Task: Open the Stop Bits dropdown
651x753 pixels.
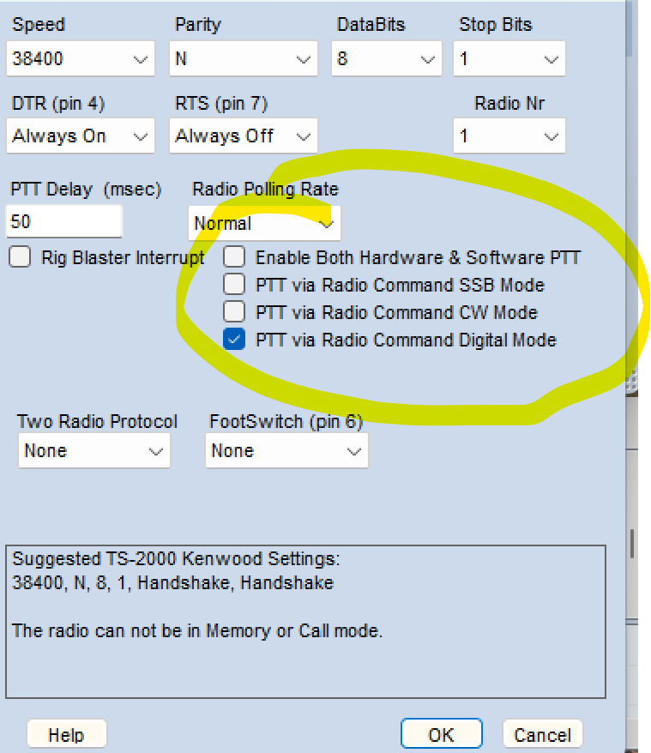Action: click(x=509, y=58)
